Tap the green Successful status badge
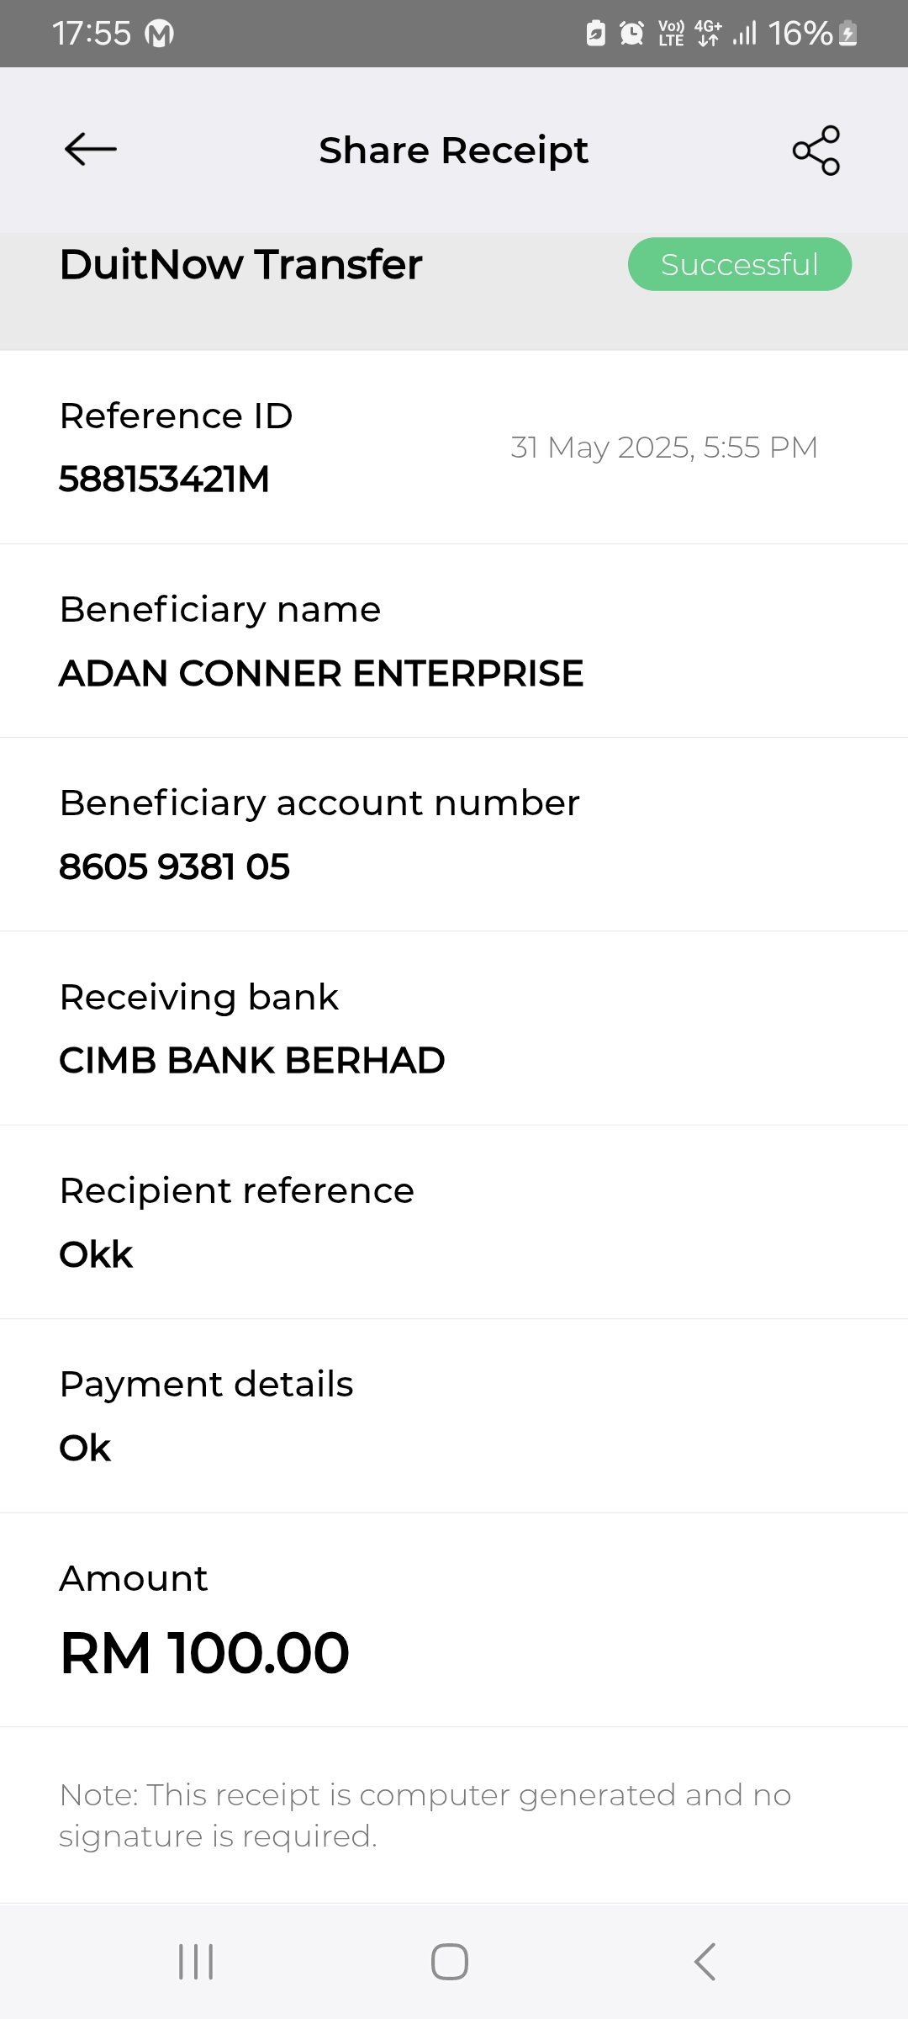This screenshot has width=908, height=2019. click(739, 264)
